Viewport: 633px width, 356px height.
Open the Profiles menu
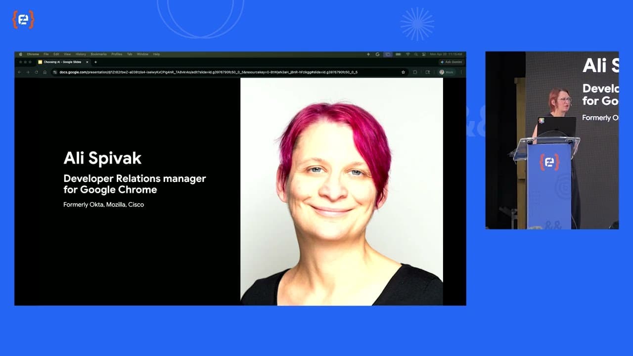point(117,54)
